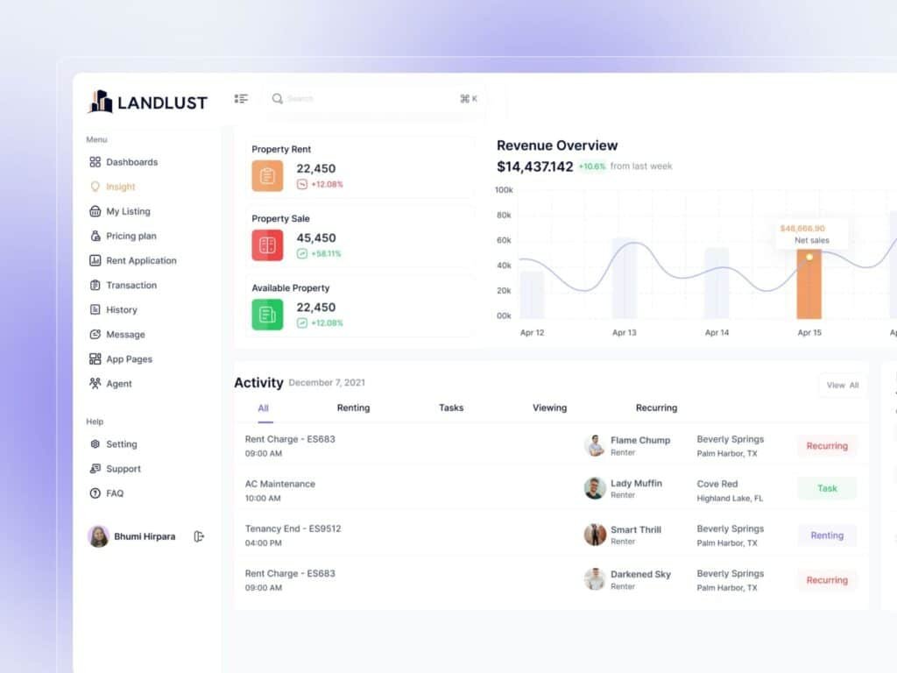Click the Transaction document icon

tap(95, 285)
